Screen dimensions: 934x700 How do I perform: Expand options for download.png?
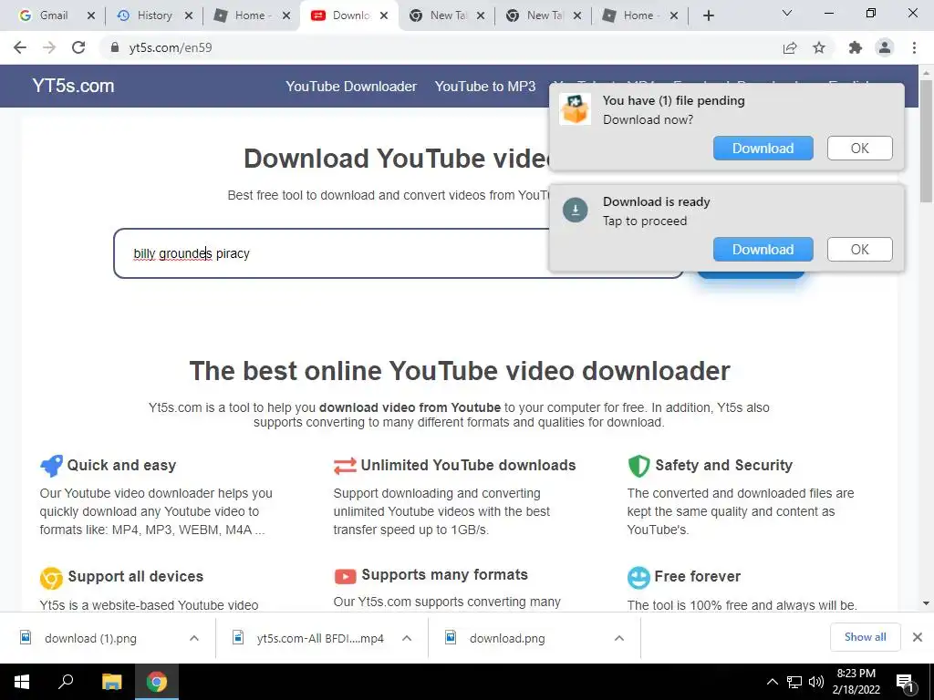tap(619, 638)
